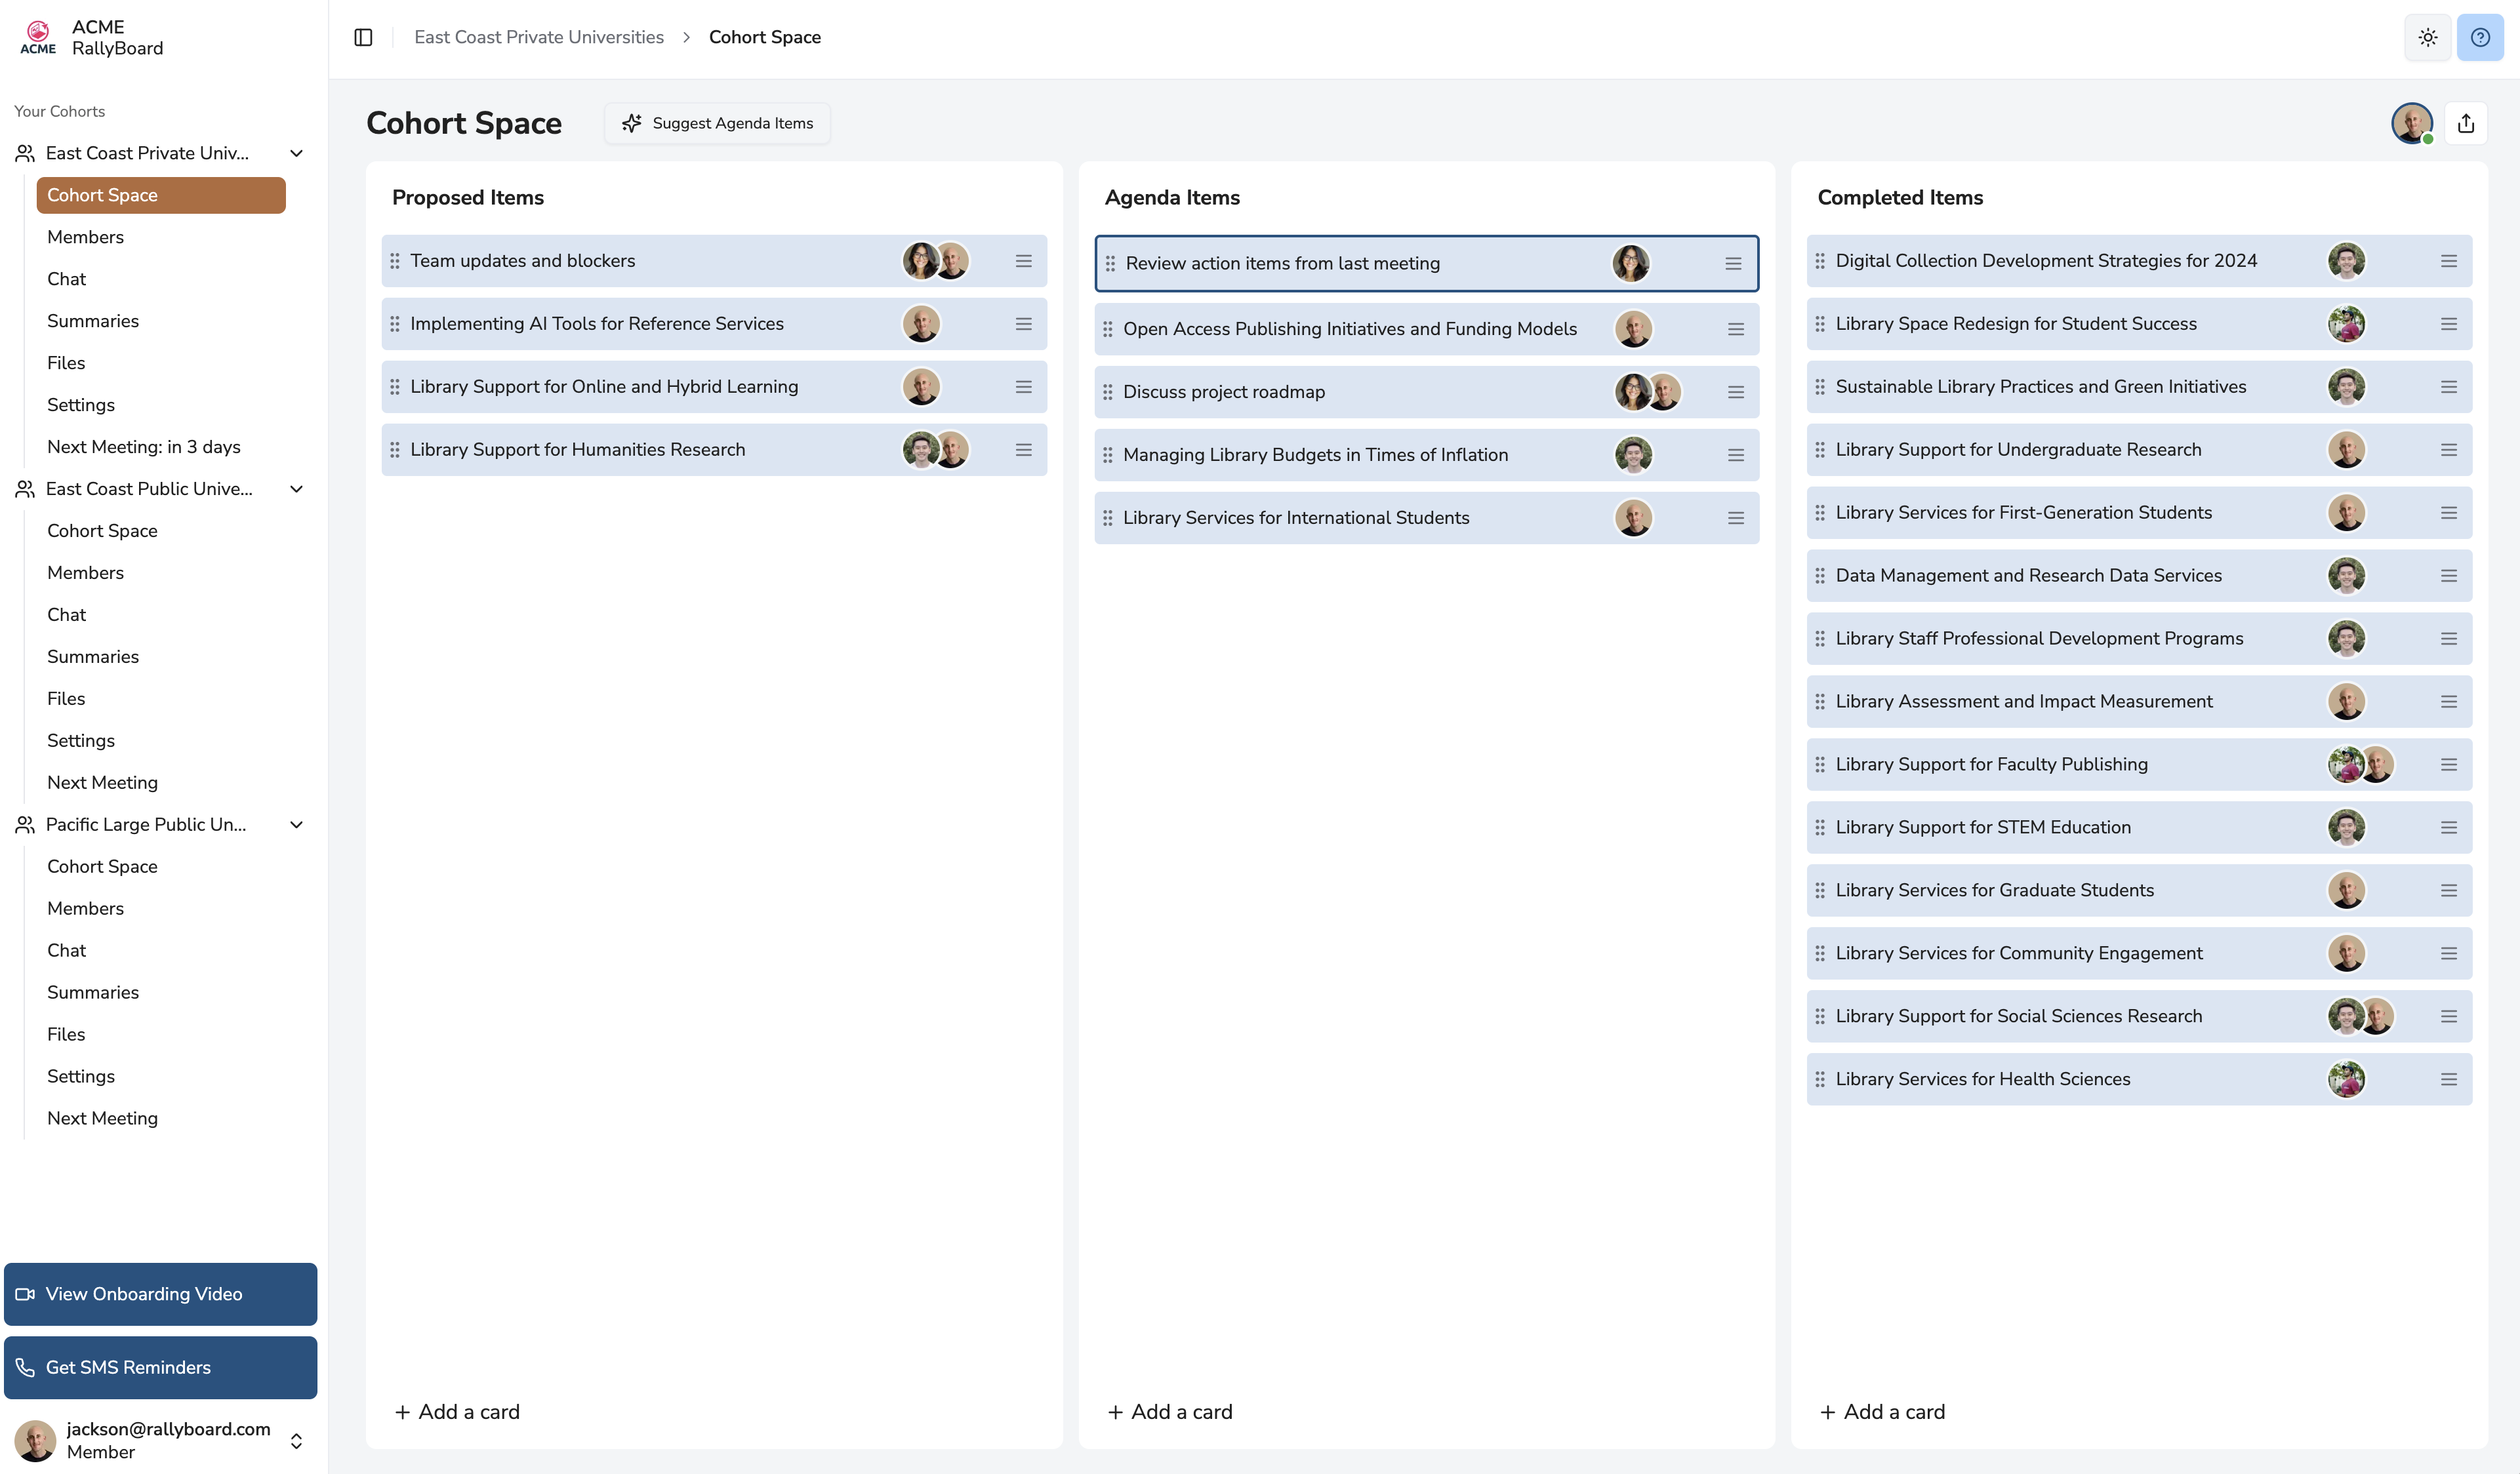Image resolution: width=2520 pixels, height=1474 pixels.
Task: Go to Next Meeting: in 3 days
Action: tap(144, 447)
